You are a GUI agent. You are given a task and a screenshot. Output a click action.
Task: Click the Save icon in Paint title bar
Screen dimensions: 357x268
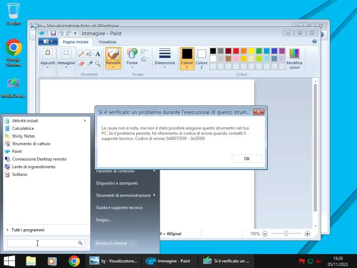click(53, 33)
